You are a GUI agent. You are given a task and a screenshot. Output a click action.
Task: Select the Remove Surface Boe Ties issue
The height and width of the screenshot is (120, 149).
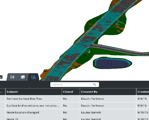[x=74, y=99]
